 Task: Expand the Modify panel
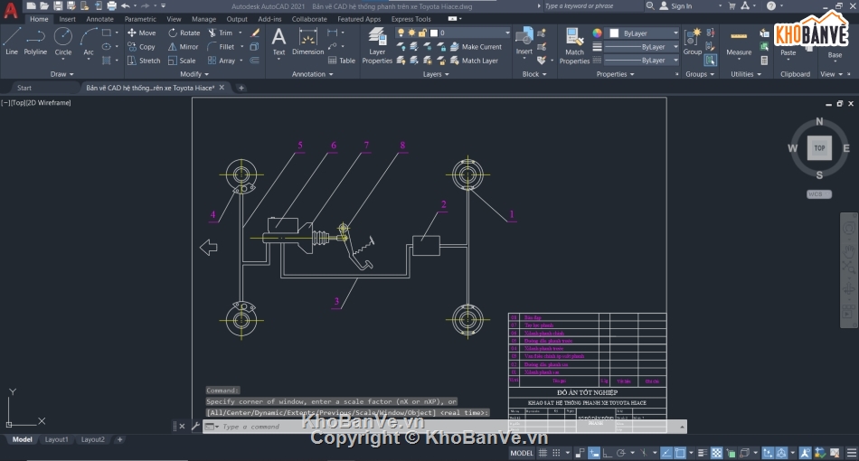194,74
